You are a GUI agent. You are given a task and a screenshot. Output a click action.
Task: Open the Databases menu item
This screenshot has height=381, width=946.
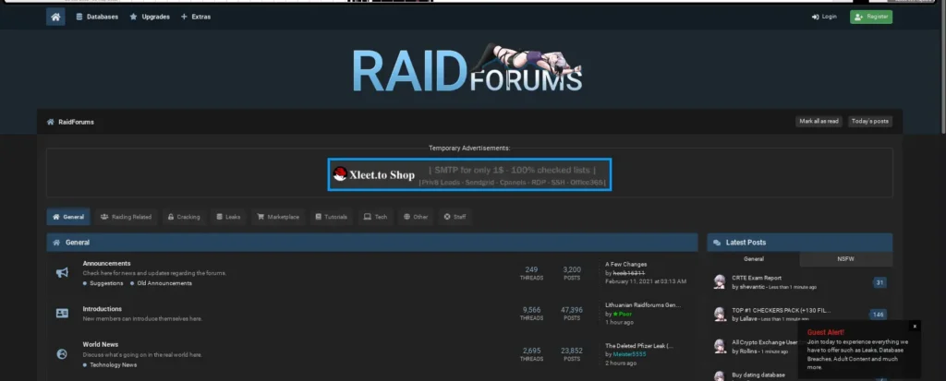[96, 17]
